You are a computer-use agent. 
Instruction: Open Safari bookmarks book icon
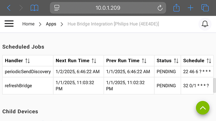pyautogui.click(x=34, y=8)
